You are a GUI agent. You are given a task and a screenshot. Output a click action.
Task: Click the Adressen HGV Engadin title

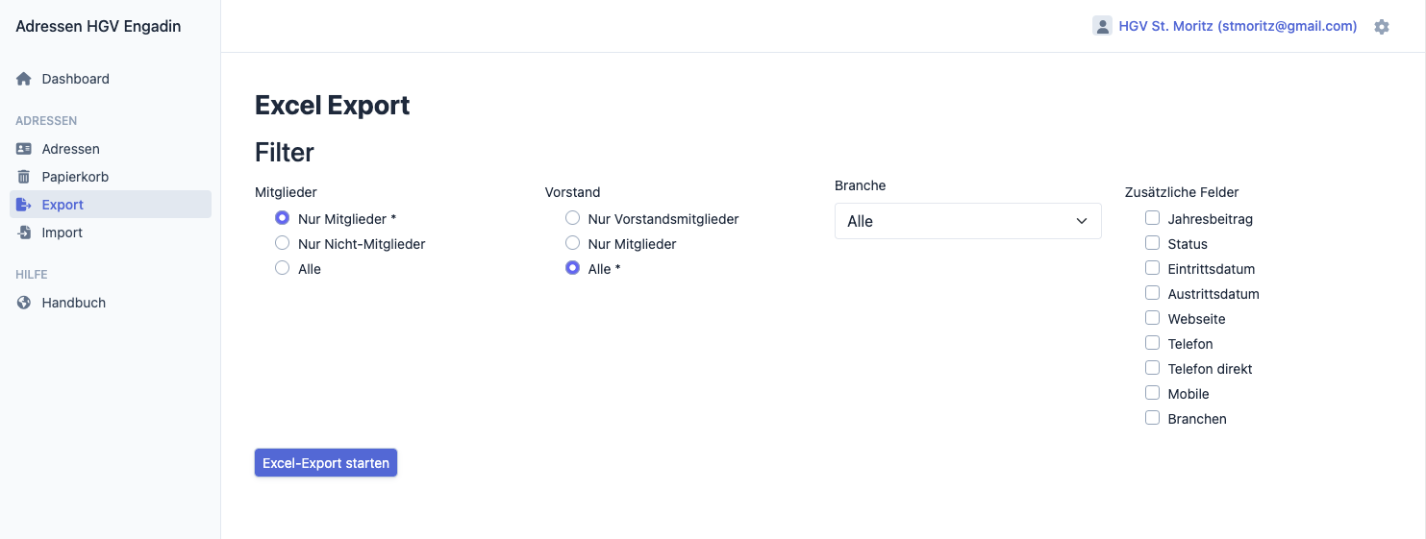click(x=98, y=26)
